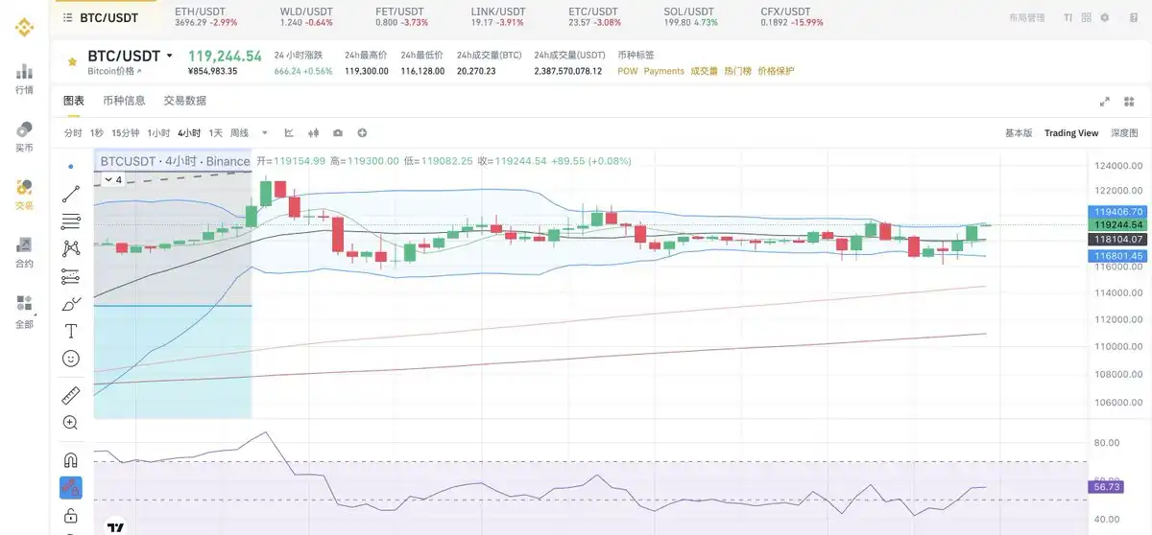Switch to the 深度图 view
The image size is (1152, 535).
pyautogui.click(x=1124, y=133)
